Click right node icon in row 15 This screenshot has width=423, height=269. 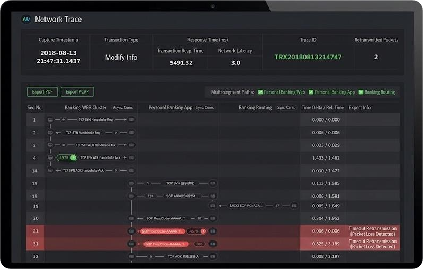[213, 183]
